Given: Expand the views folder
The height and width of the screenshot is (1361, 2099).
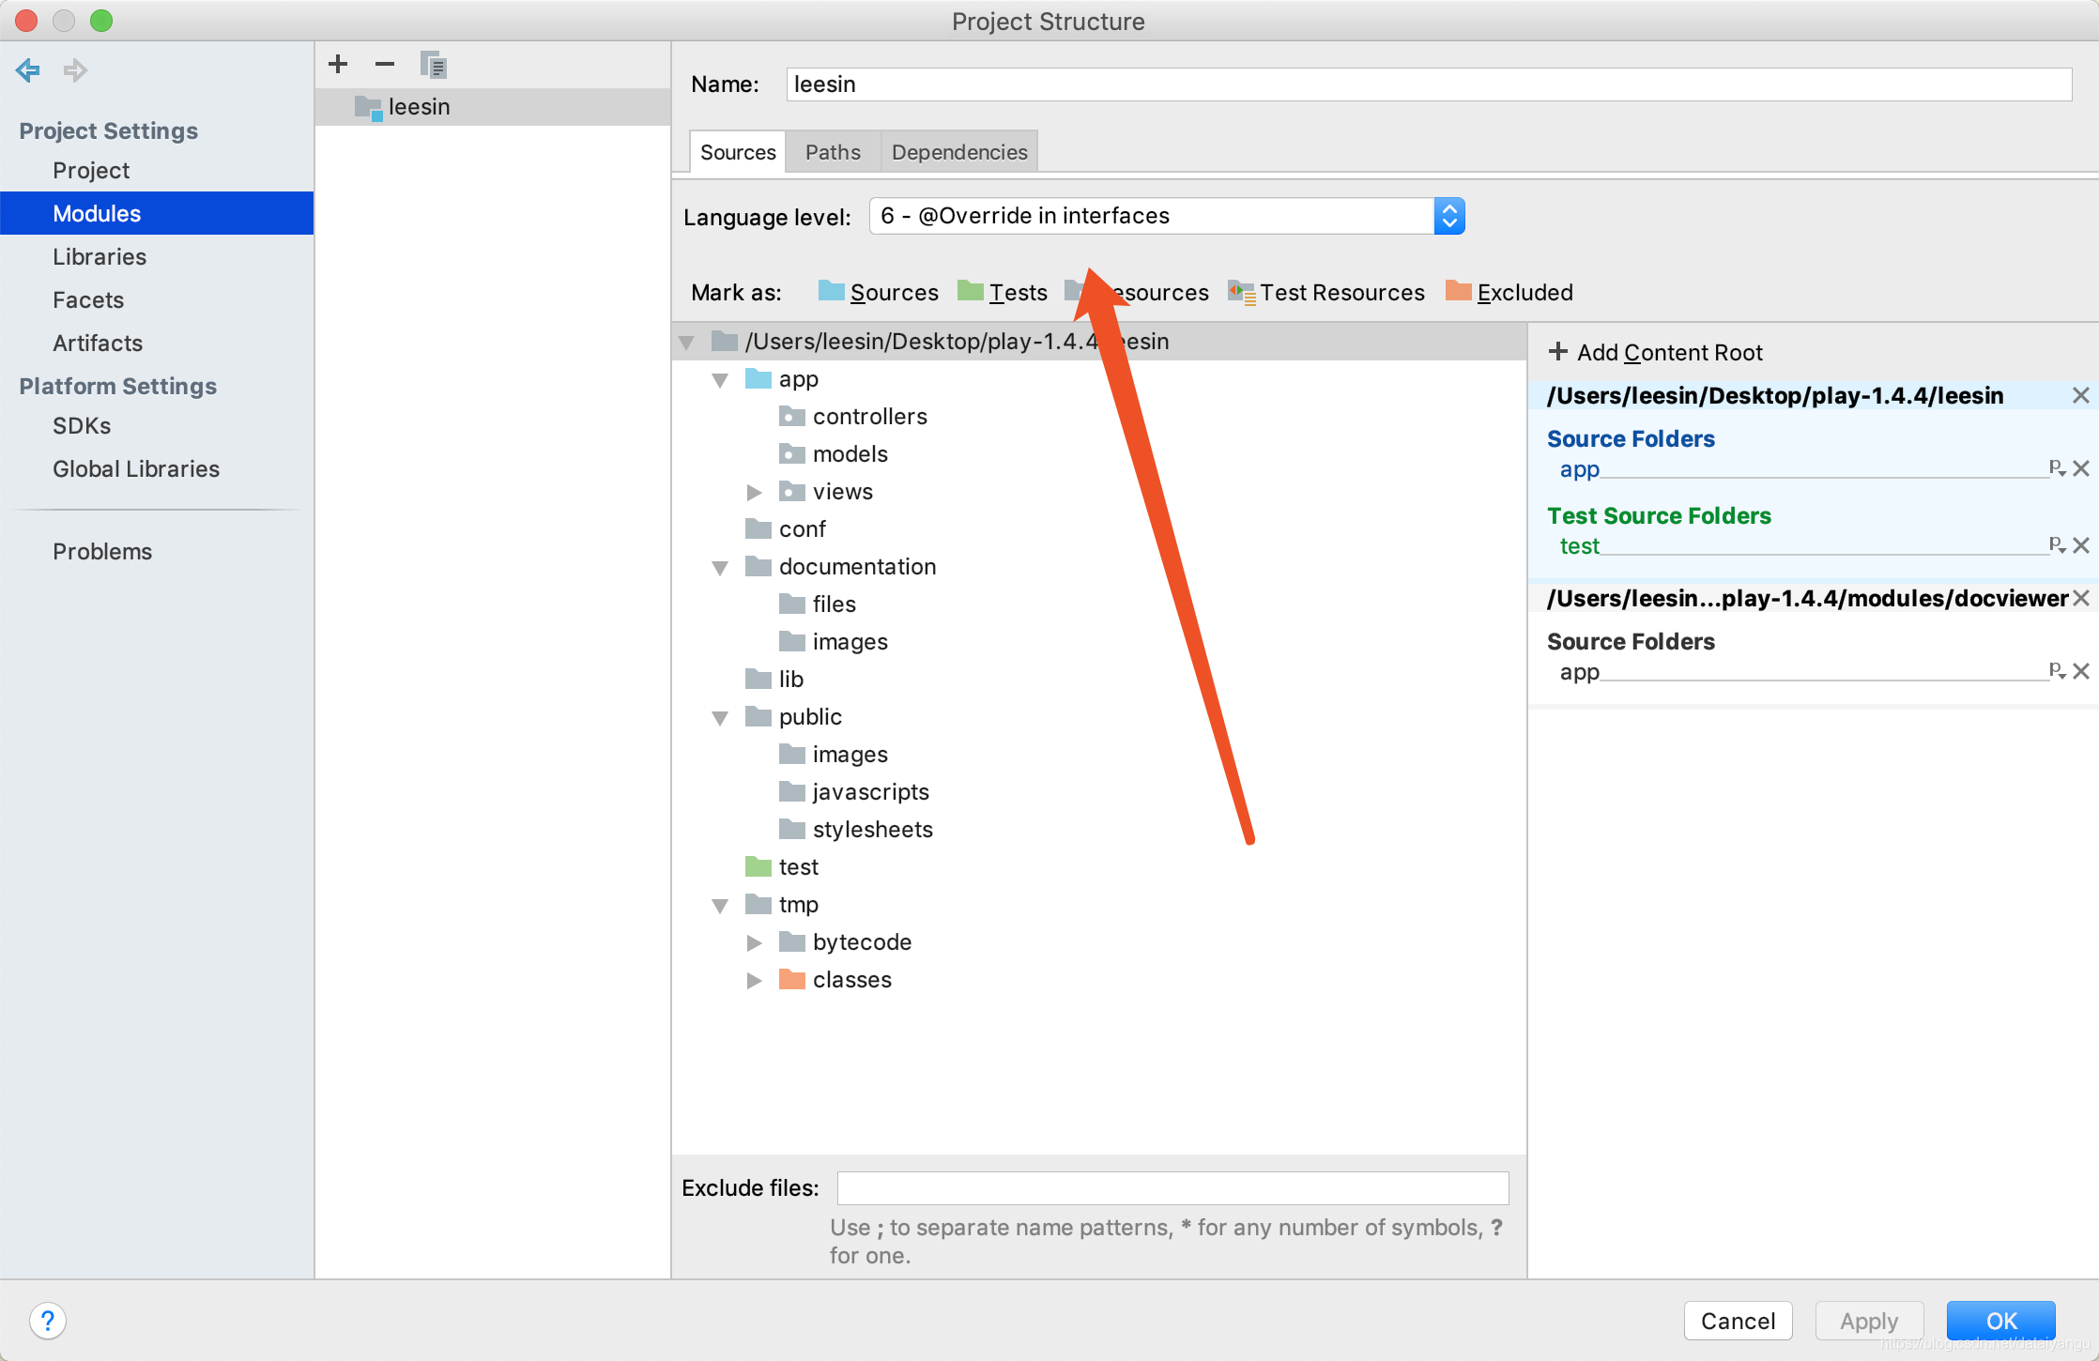Looking at the screenshot, I should click(754, 492).
